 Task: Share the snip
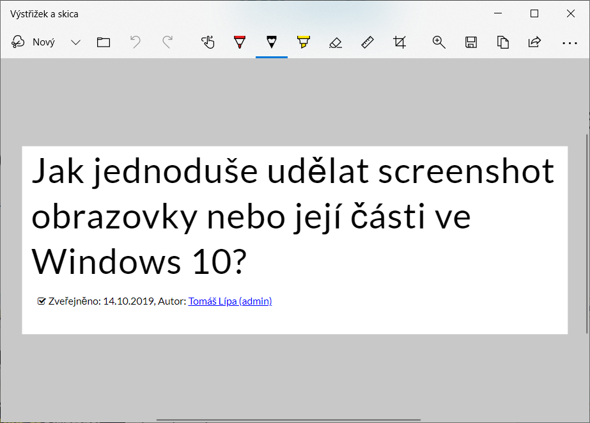(x=534, y=42)
